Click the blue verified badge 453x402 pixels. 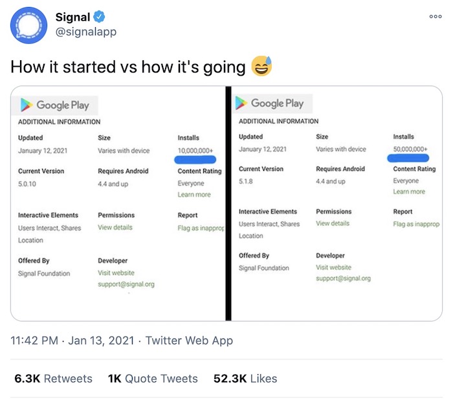tap(99, 16)
